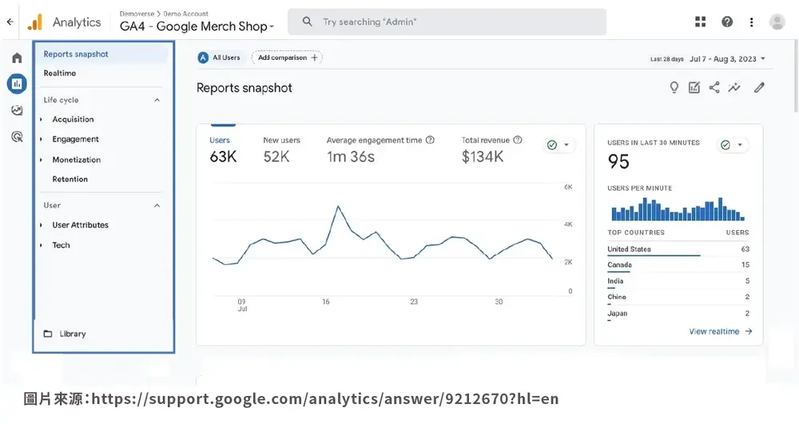Open the Reports icon in sidebar
The height and width of the screenshot is (424, 799).
(17, 84)
